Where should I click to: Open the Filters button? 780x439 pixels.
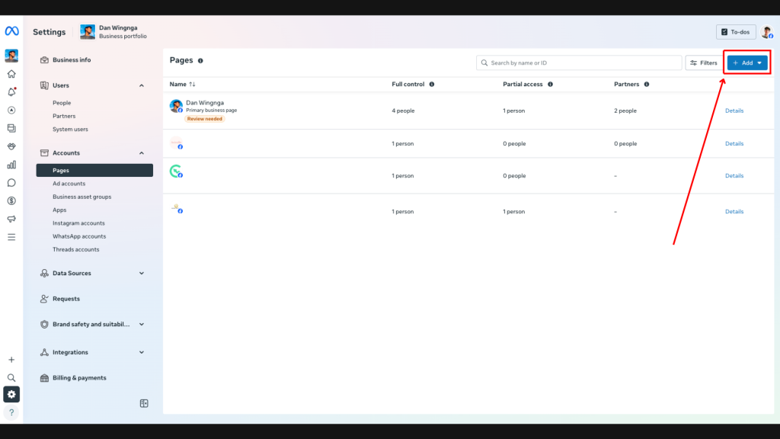[x=703, y=62]
